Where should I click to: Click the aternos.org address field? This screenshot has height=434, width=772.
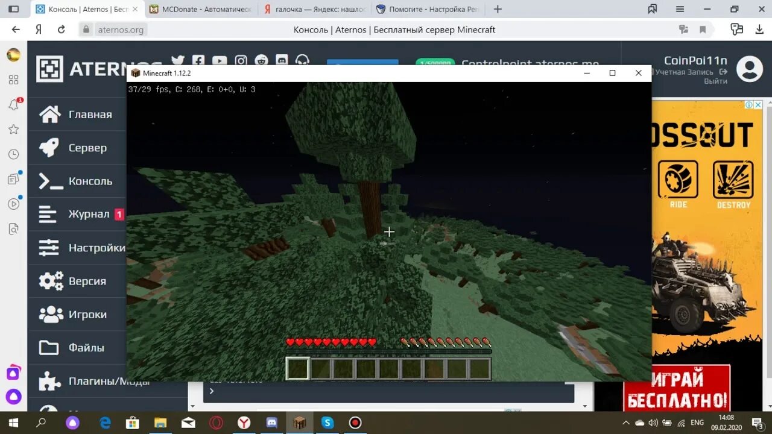pos(121,30)
